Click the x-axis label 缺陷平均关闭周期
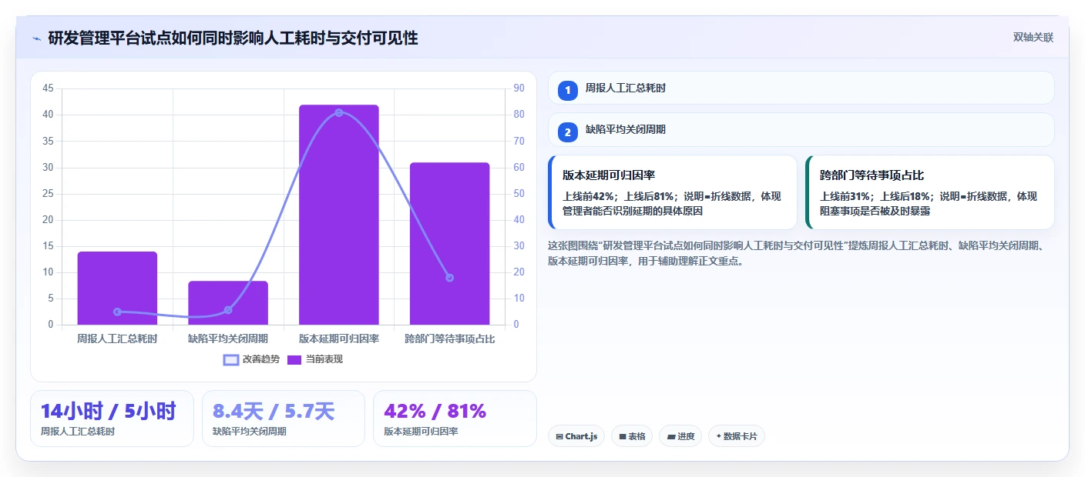1085x477 pixels. point(228,339)
